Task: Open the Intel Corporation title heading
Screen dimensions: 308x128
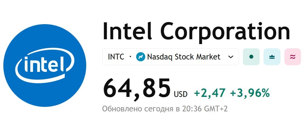Action: [196, 31]
